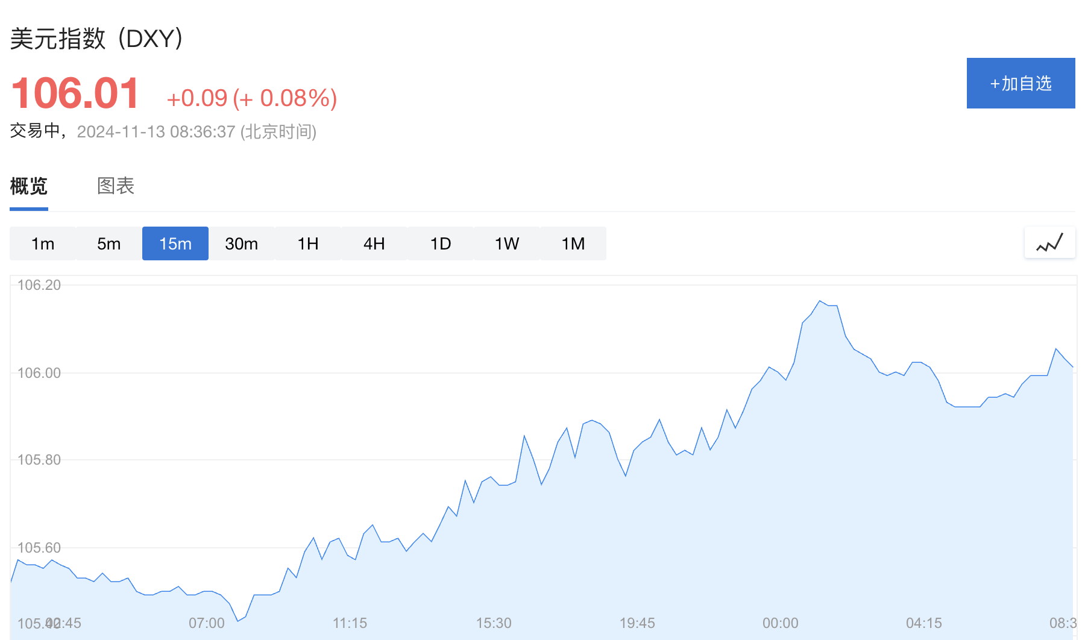
Task: Click the 交易中 trading status label
Action: coord(35,131)
